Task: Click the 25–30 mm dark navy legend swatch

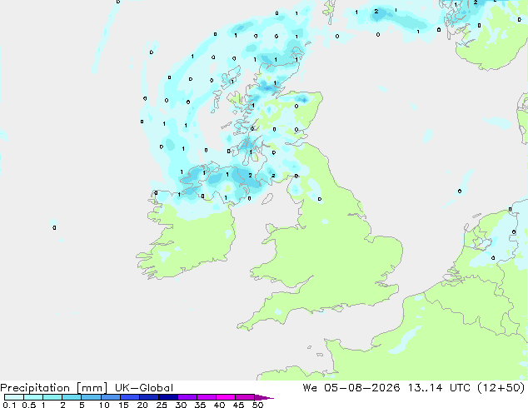Action: [x=168, y=397]
